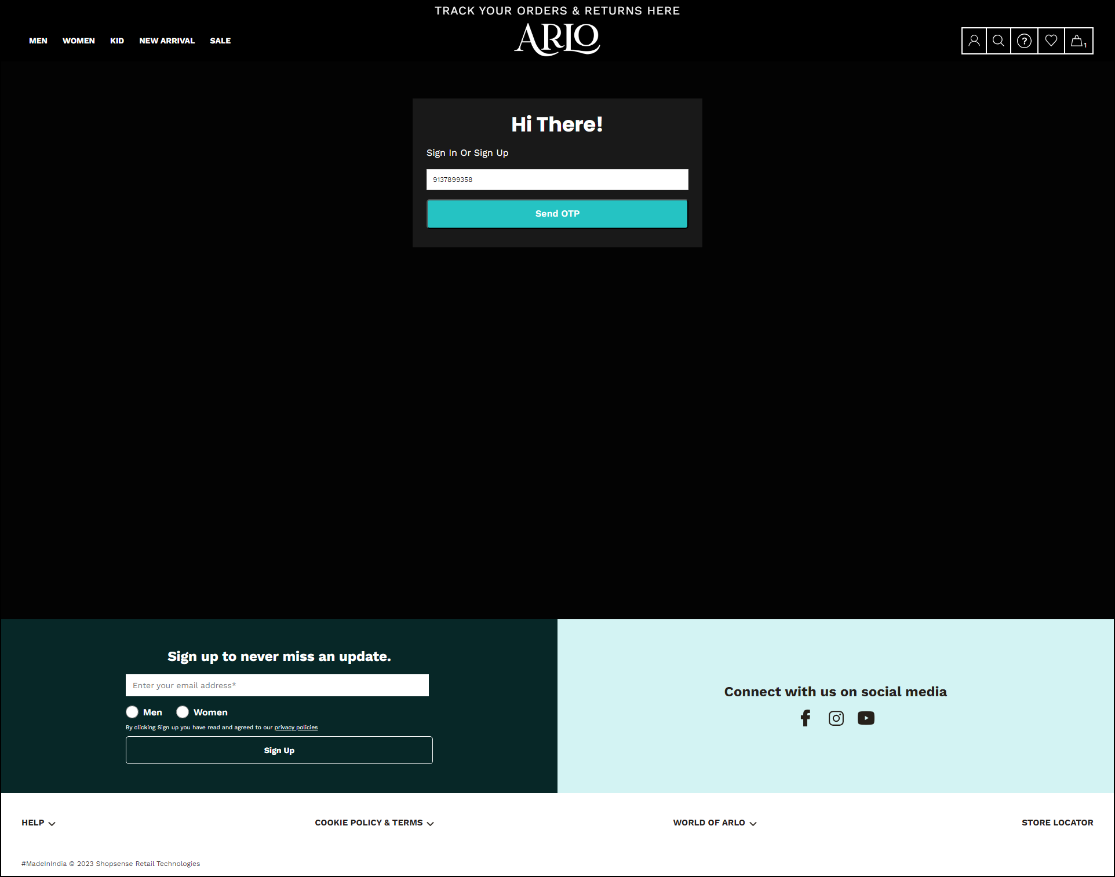This screenshot has height=877, width=1115.
Task: Open the YouTube icon
Action: coord(866,718)
